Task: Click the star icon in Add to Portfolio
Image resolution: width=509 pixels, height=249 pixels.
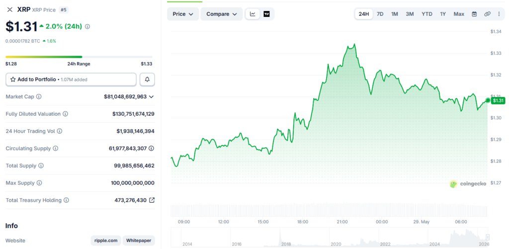Action: pos(13,79)
